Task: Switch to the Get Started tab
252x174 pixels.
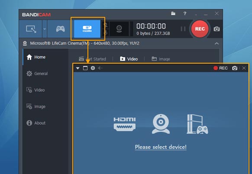Action: tap(92, 59)
